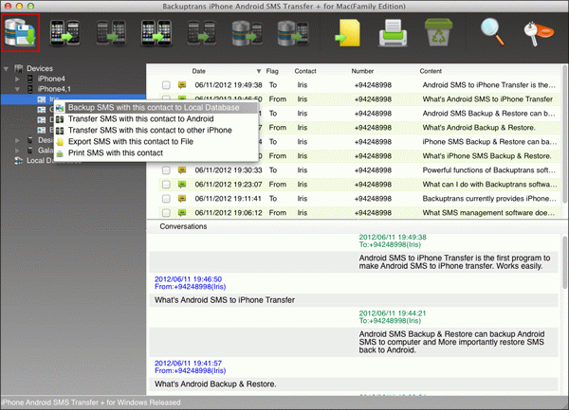Screen dimensions: 569x410
Task: Tick the checkbox for the 19:06:12 message
Action: (166, 213)
